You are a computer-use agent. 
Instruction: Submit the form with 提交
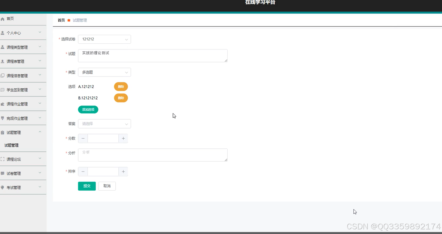pyautogui.click(x=87, y=186)
